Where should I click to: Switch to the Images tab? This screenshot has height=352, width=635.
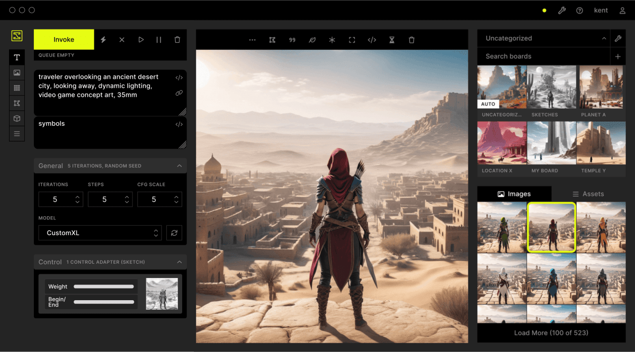coord(514,193)
